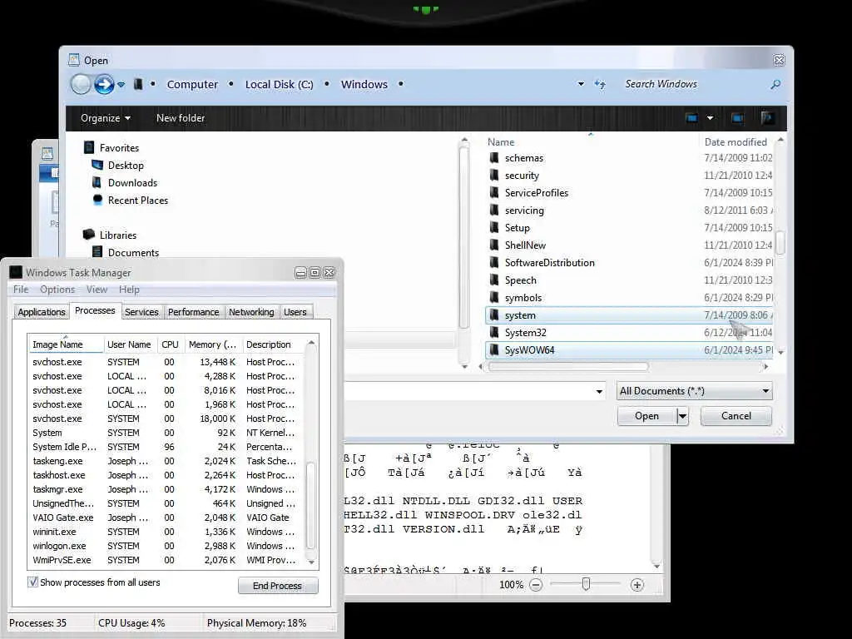Viewport: 852px width, 639px height.
Task: Select Libraries in navigation pane
Action: (118, 235)
